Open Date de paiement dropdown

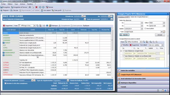coord(112,19)
